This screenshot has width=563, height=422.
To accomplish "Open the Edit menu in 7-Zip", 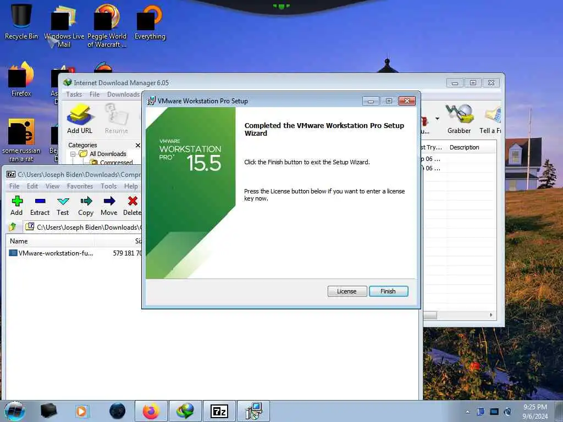I will click(x=32, y=186).
